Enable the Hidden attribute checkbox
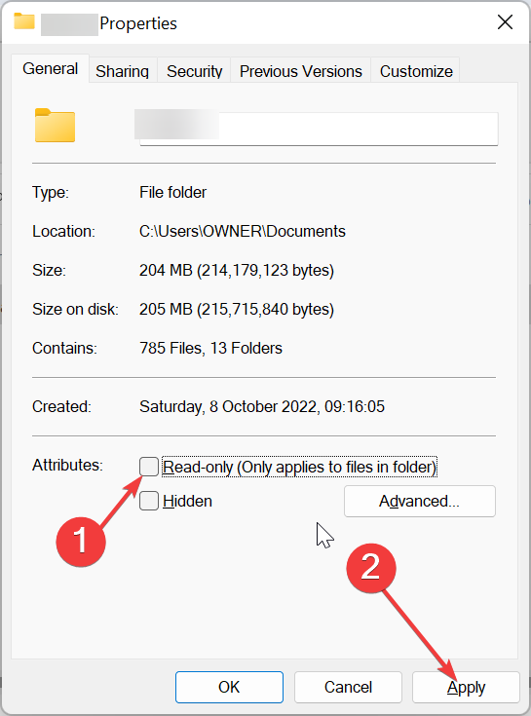 [149, 501]
